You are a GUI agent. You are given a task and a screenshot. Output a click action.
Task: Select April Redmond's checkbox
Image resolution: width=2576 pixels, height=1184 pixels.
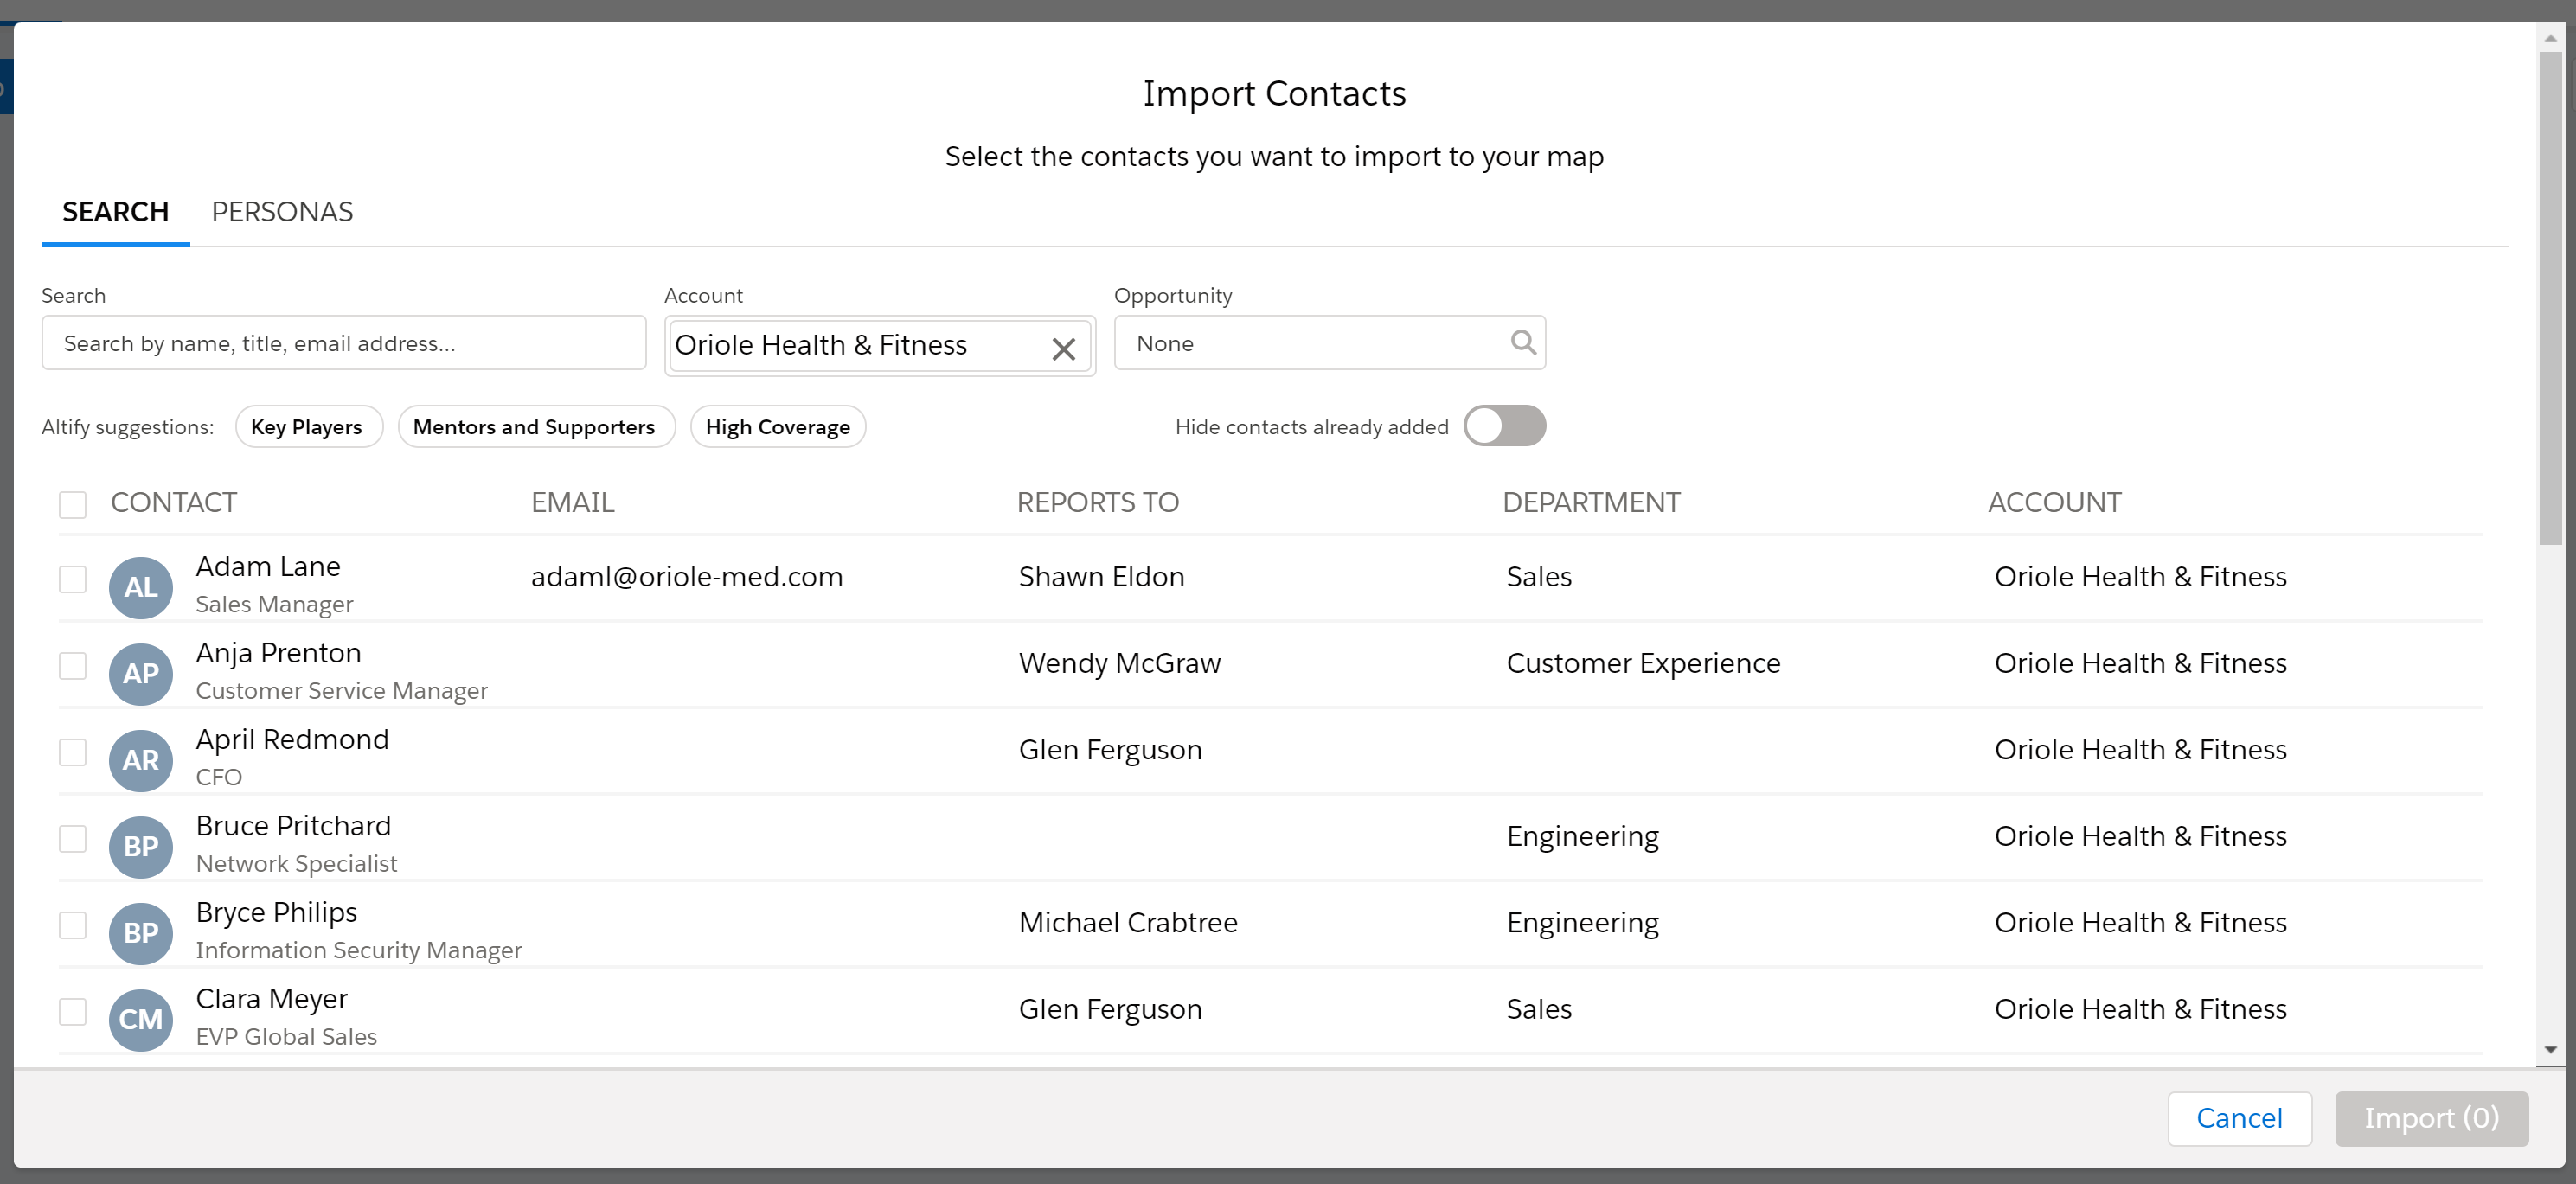[72, 752]
